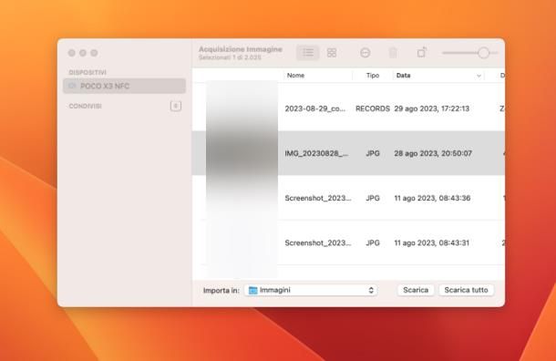Click the rotate image icon

(x=421, y=53)
